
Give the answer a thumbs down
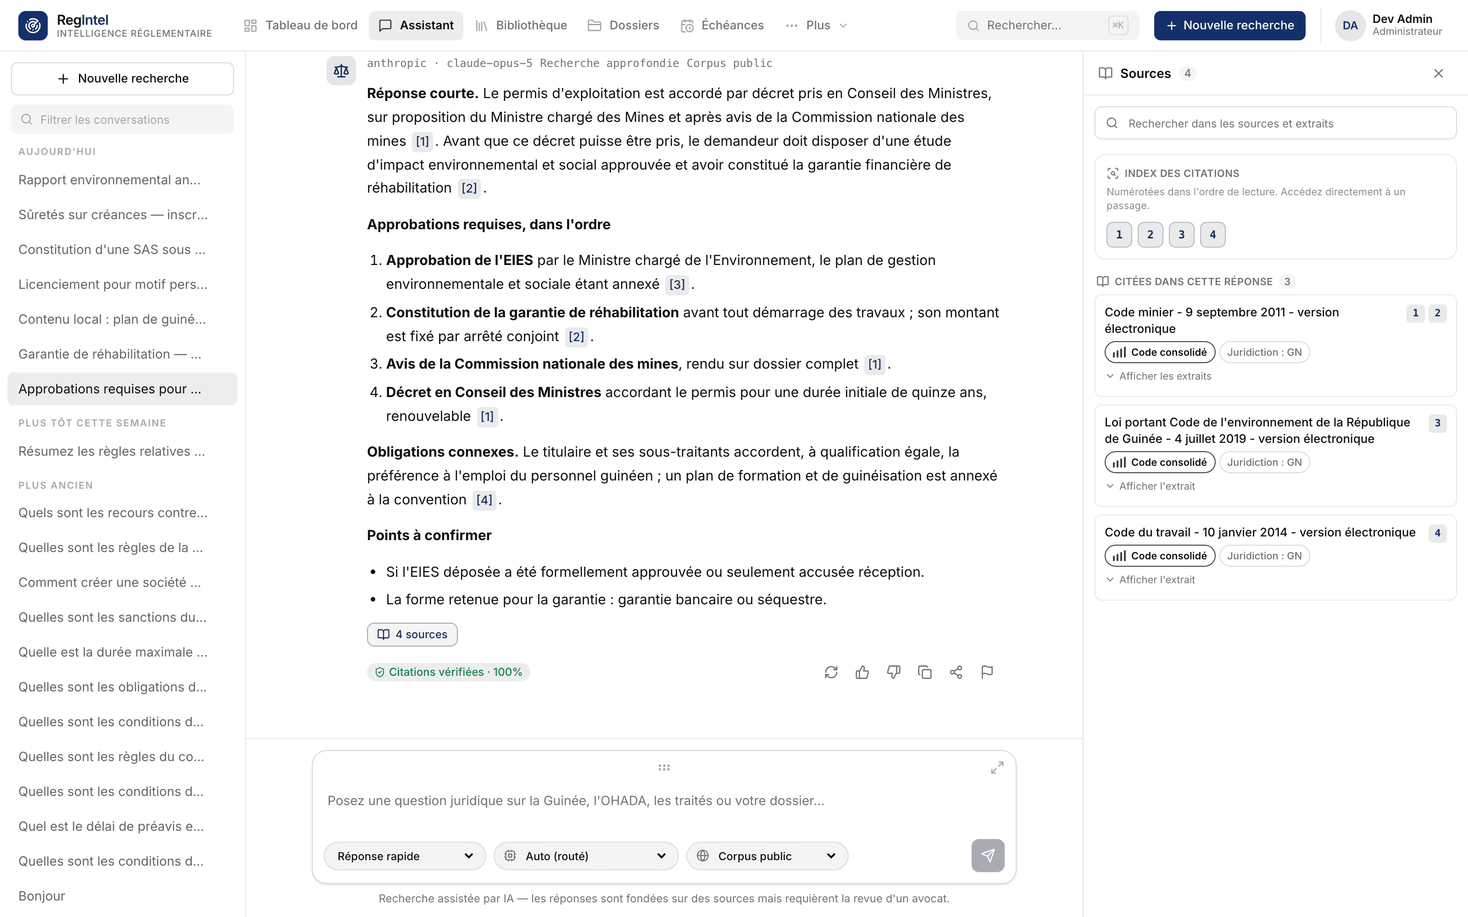coord(894,672)
